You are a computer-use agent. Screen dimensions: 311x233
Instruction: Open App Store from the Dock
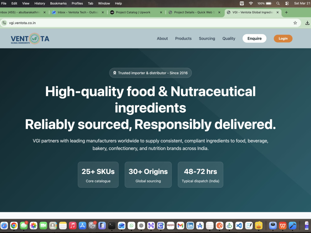(82, 226)
